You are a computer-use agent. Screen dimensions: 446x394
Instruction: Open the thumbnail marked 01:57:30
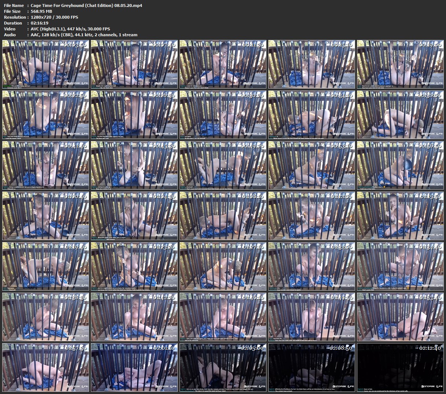coord(45,367)
